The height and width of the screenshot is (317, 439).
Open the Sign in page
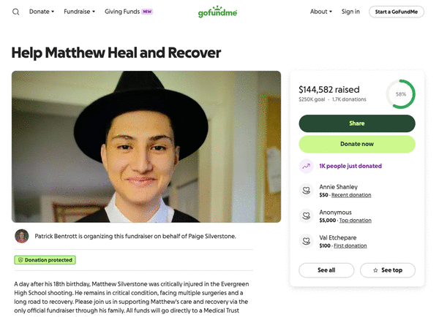350,12
